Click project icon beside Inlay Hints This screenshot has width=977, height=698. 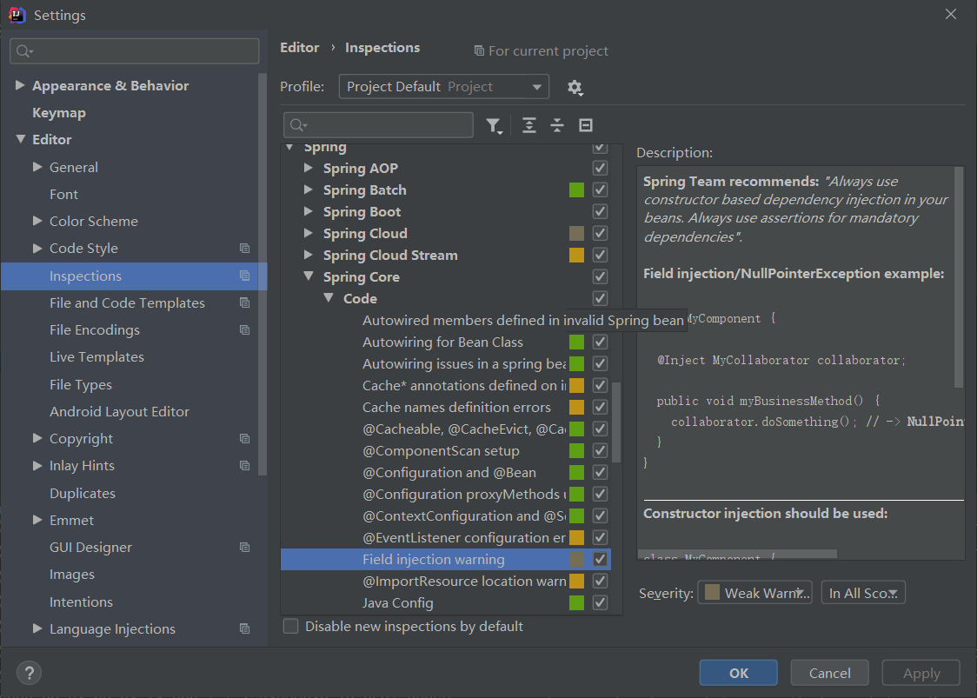tap(245, 466)
